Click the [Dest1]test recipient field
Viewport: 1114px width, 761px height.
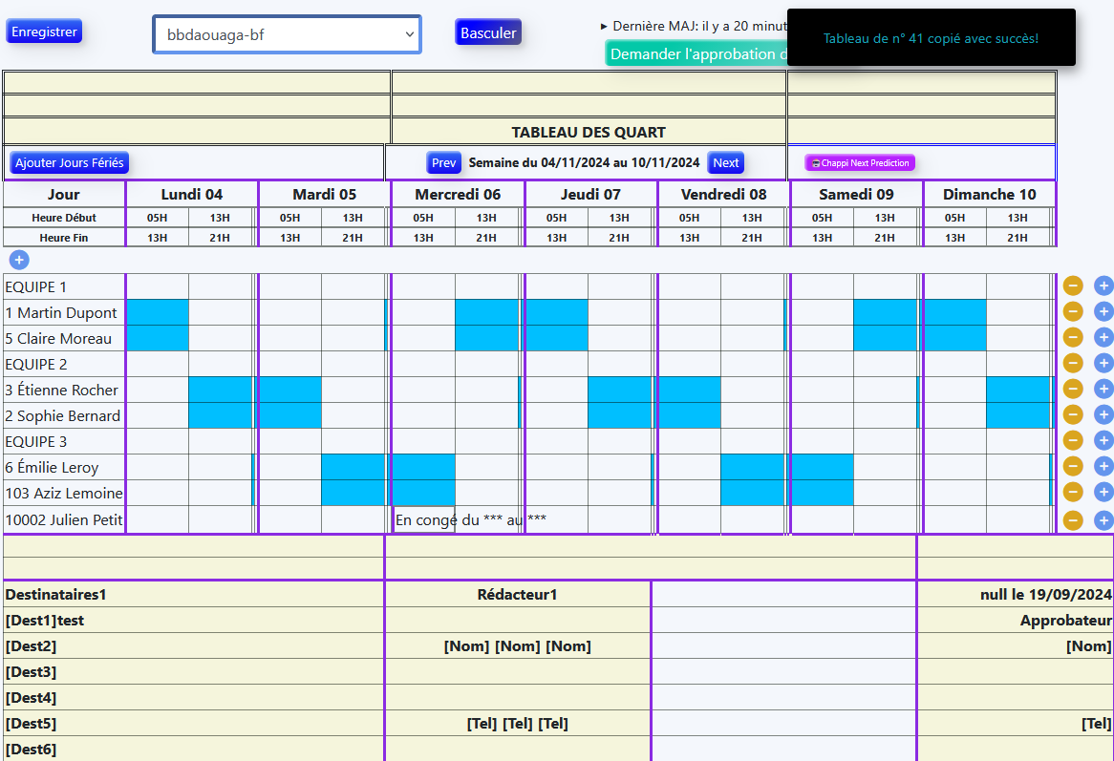(x=194, y=621)
